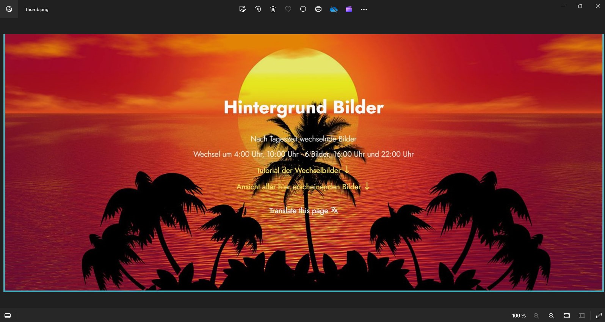The width and height of the screenshot is (605, 322).
Task: Show file info panel
Action: [x=303, y=9]
